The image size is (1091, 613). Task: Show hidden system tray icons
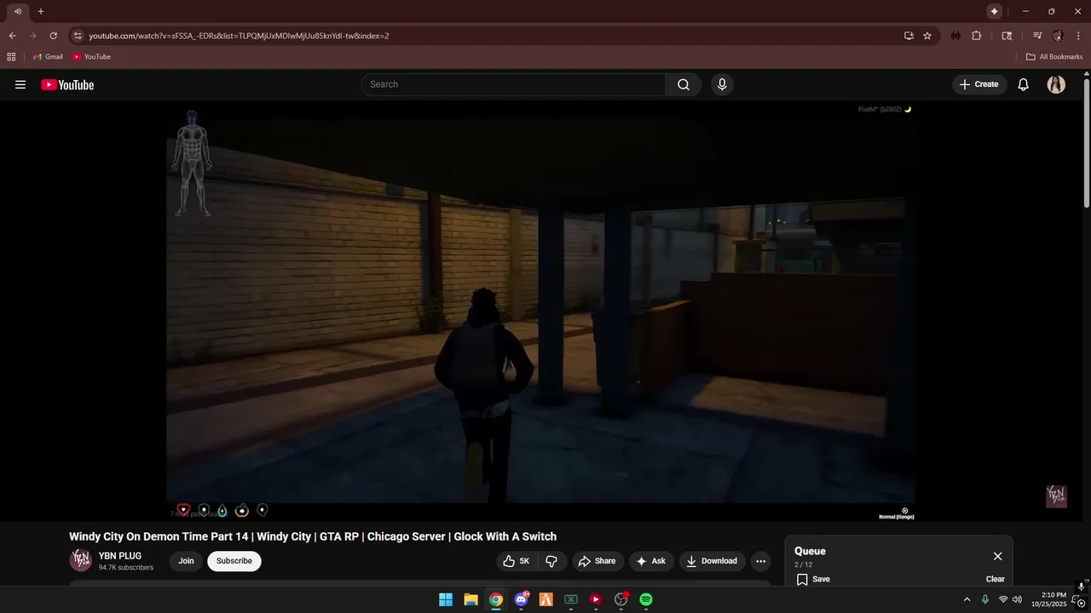967,599
